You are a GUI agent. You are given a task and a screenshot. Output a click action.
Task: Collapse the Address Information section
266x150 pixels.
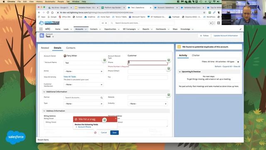(x=44, y=111)
